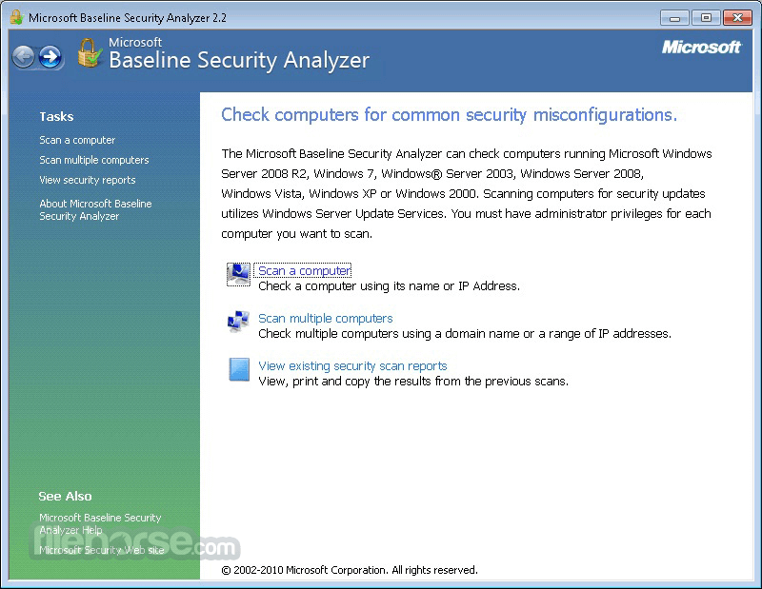The image size is (762, 589).
Task: Maximize the Baseline Security Analyzer window
Action: pos(706,18)
